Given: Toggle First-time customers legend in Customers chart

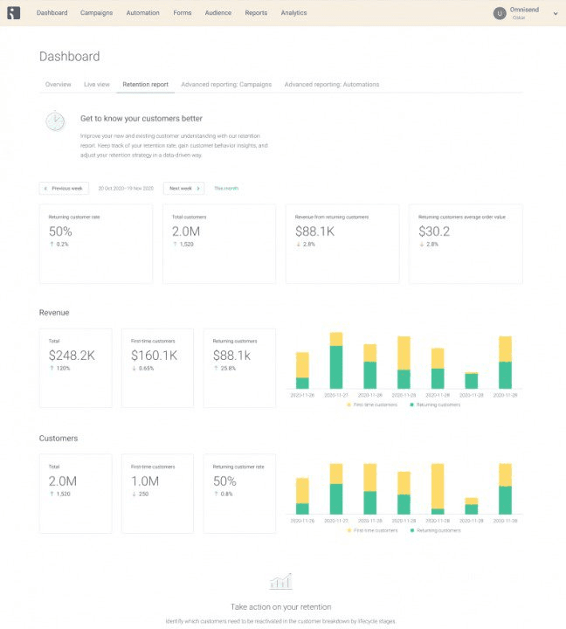Looking at the screenshot, I should [x=372, y=530].
